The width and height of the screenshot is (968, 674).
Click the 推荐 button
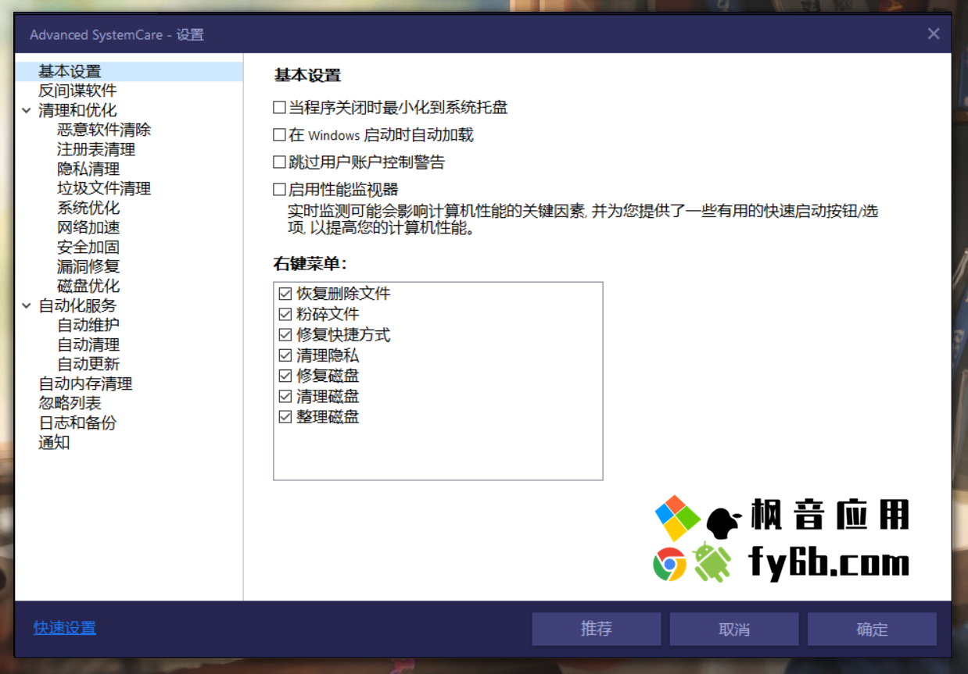click(597, 629)
